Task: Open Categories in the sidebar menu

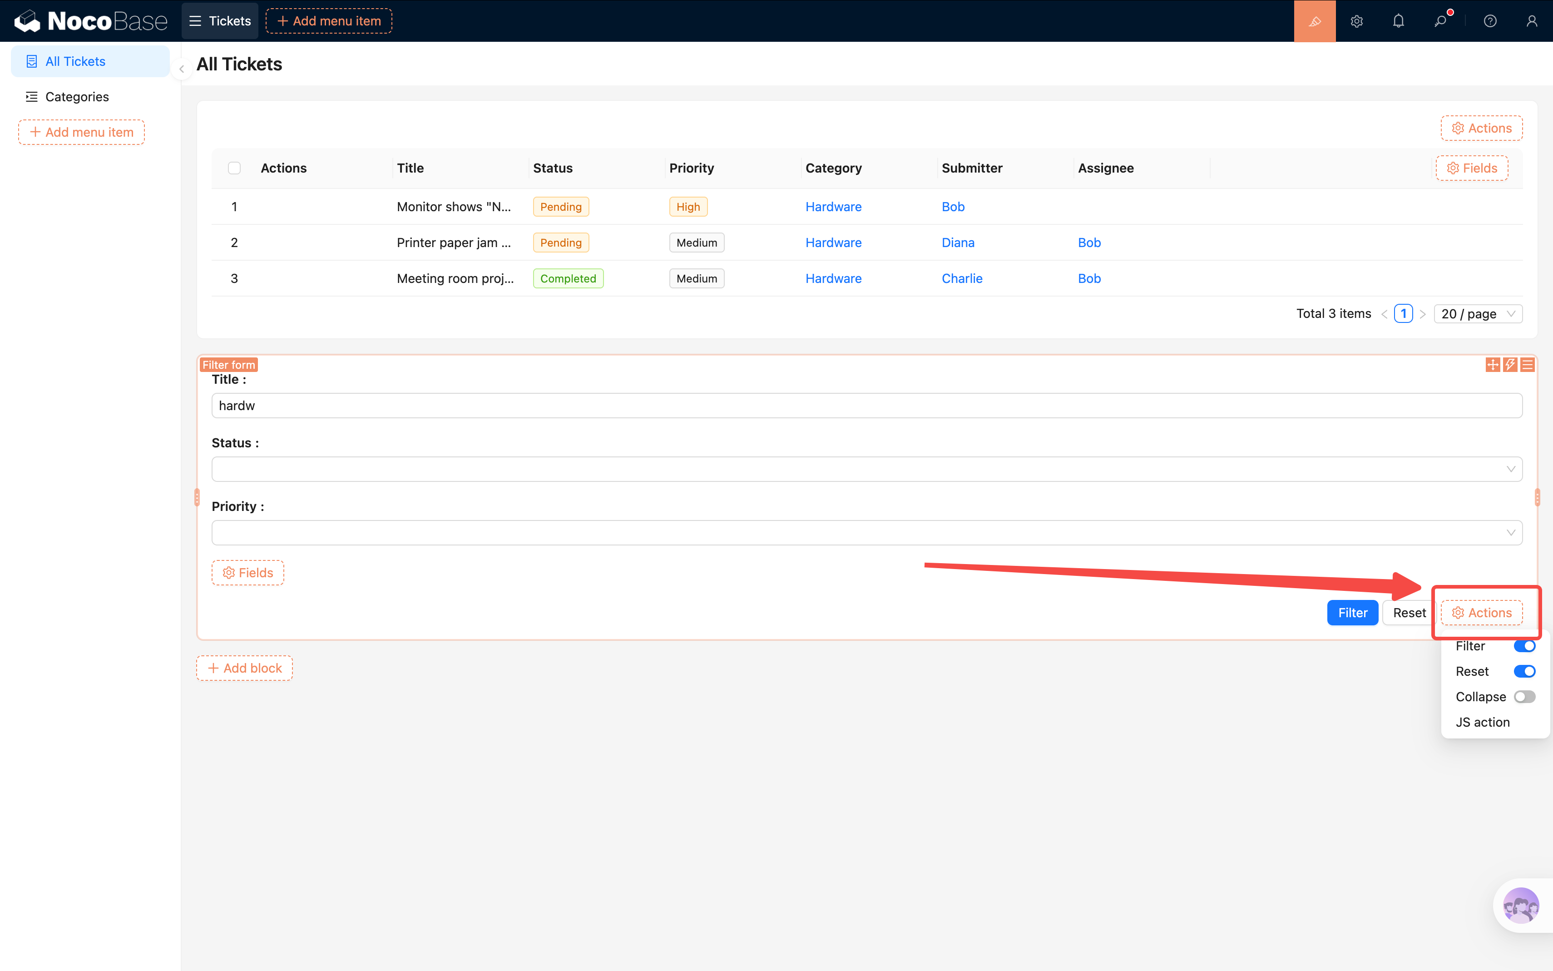Action: click(77, 97)
